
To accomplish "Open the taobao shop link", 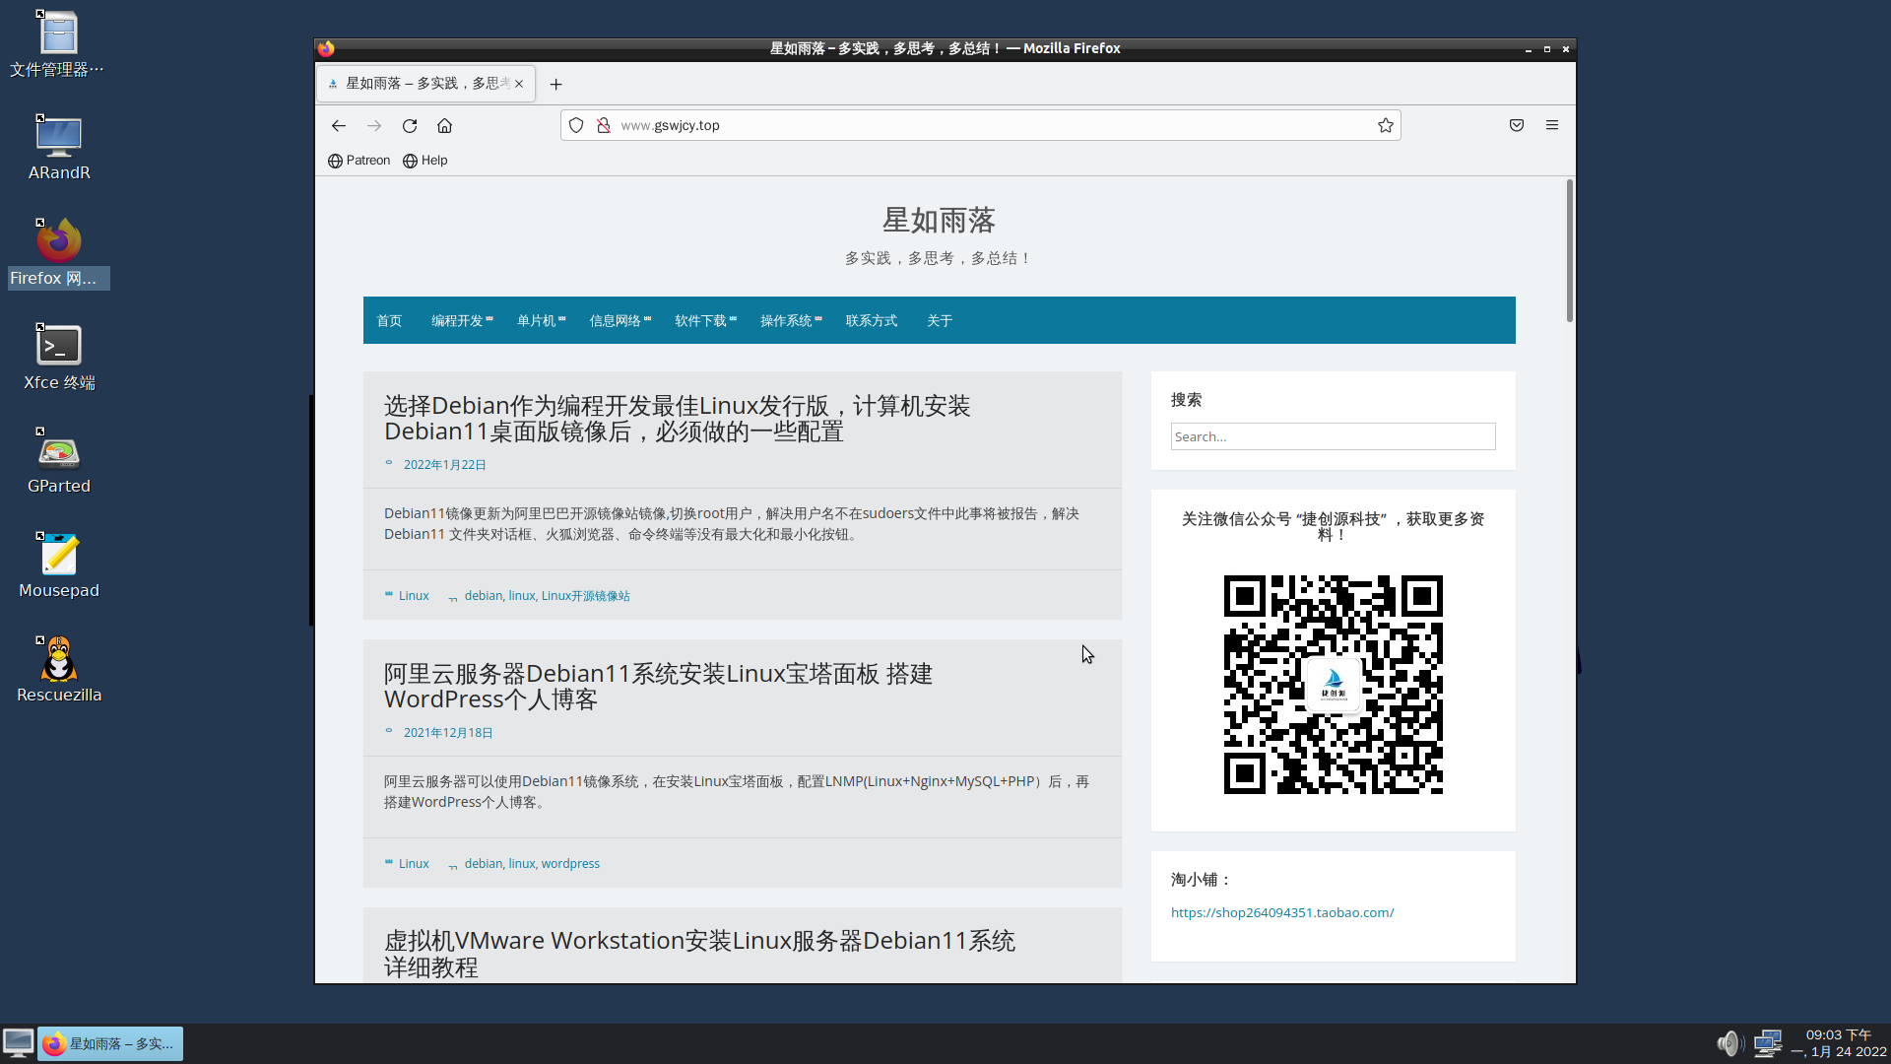I will coord(1282,913).
